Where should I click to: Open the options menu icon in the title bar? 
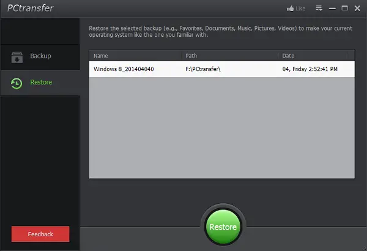[x=319, y=8]
